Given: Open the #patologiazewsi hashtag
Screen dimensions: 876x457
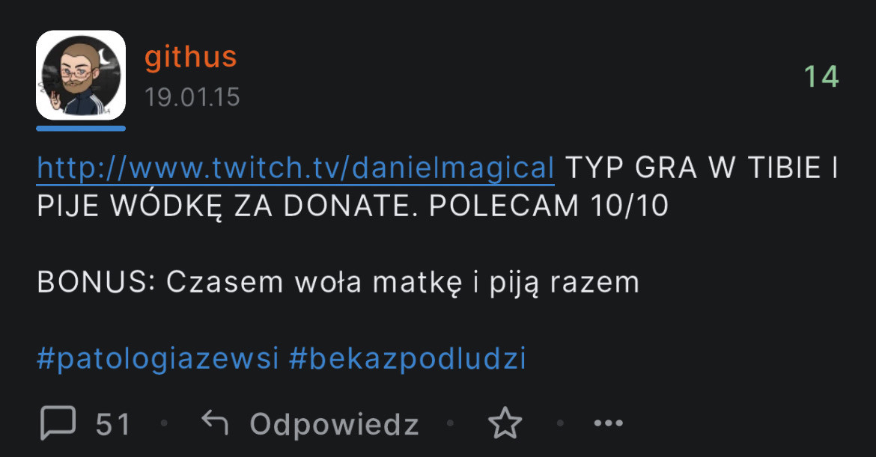Looking at the screenshot, I should [x=157, y=358].
